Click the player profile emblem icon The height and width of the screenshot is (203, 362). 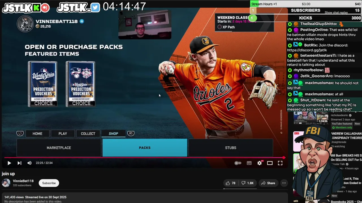pos(25,24)
